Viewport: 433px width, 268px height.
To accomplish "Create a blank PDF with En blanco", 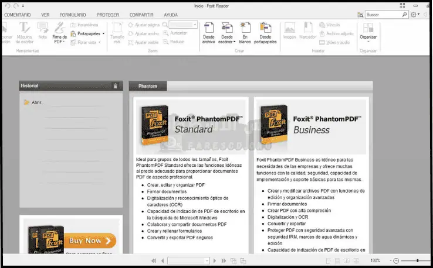I will [245, 32].
